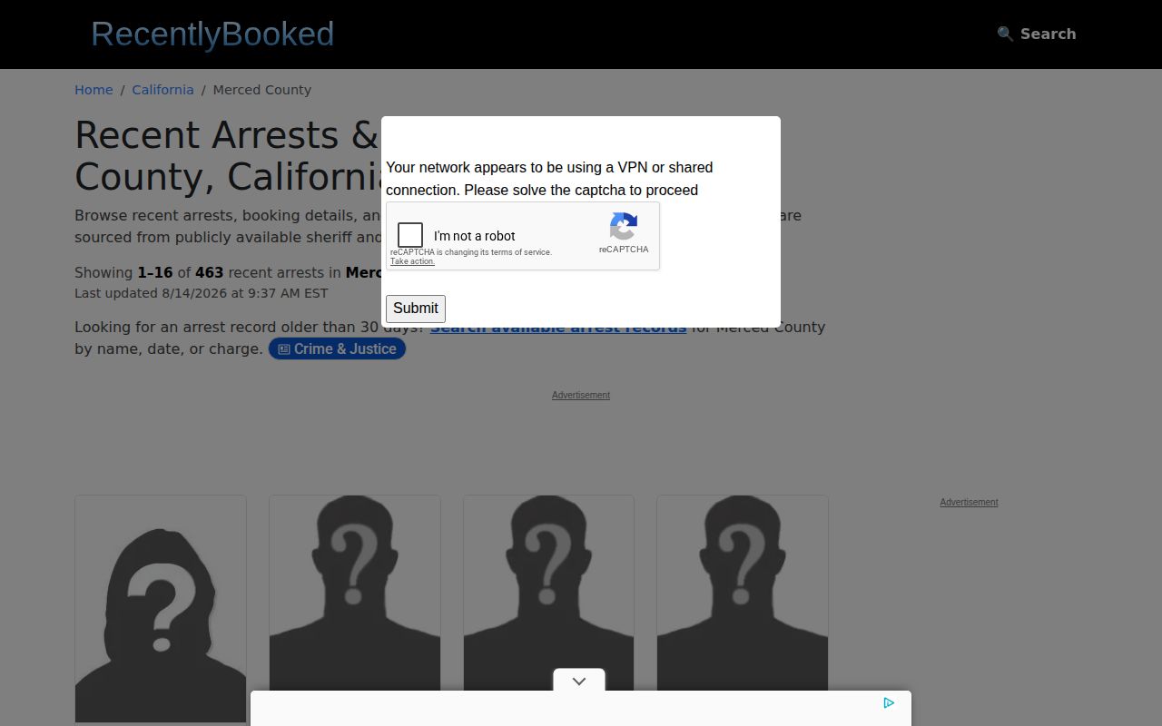Go to the California breadcrumb
The image size is (1162, 726).
[x=162, y=90]
